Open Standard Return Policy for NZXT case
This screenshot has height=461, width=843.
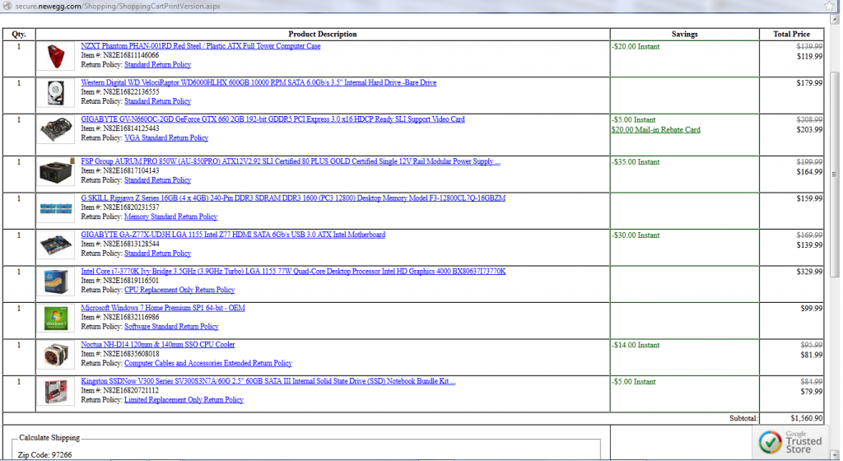pos(157,64)
